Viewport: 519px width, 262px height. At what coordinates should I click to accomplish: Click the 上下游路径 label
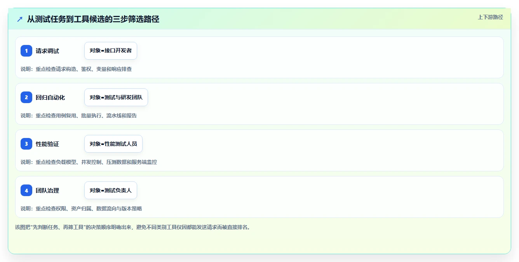490,17
